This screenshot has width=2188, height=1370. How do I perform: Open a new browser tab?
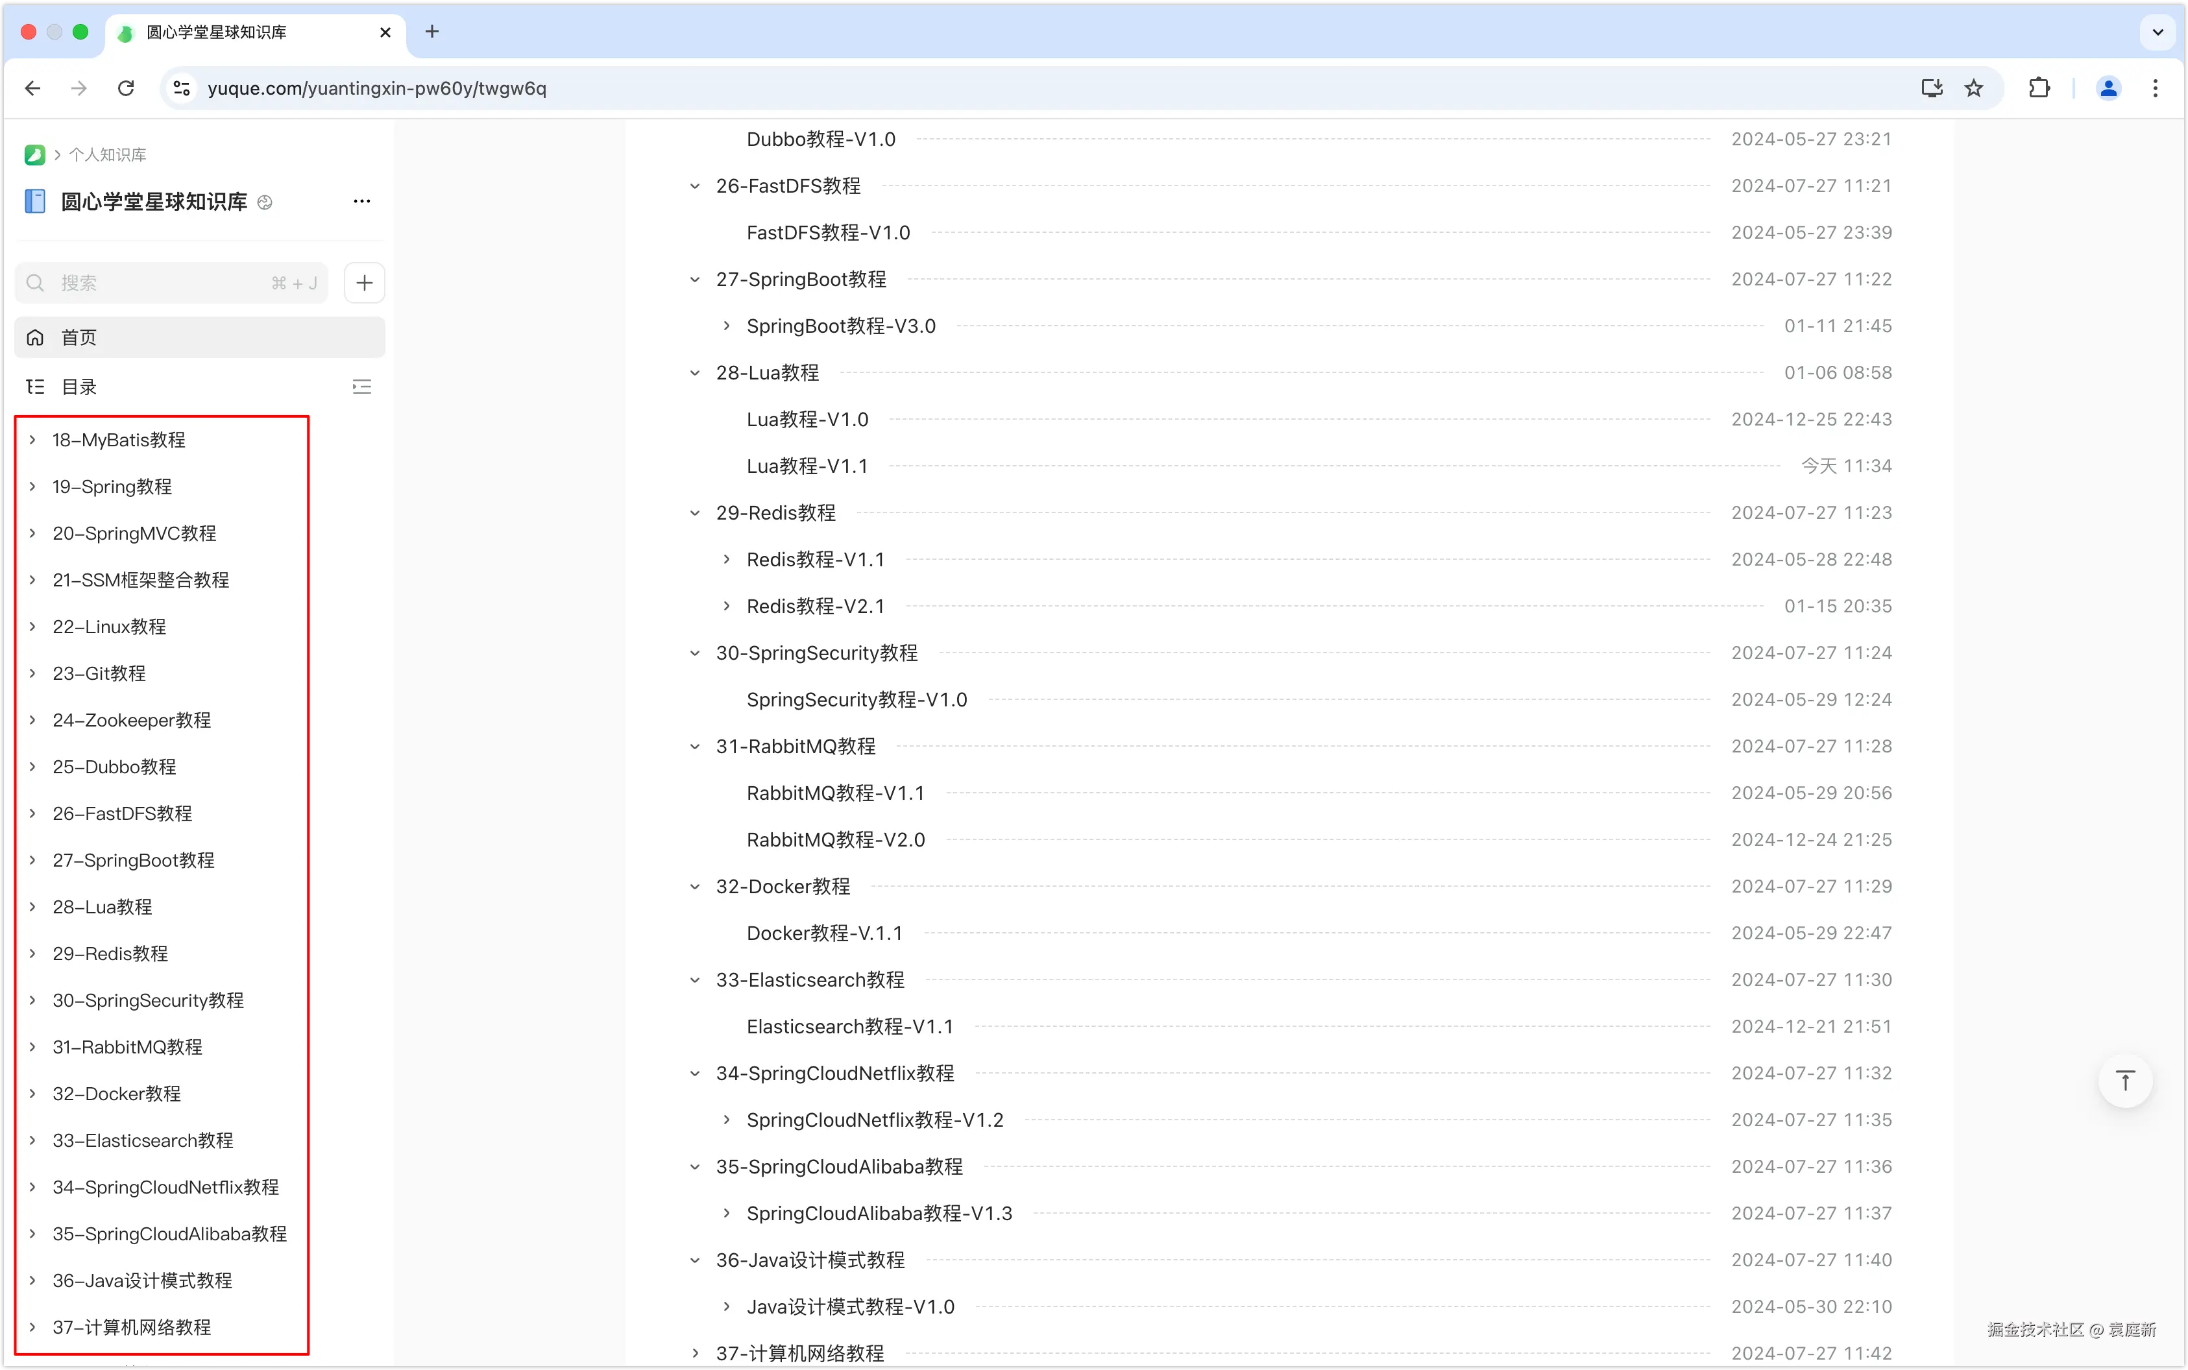tap(432, 32)
